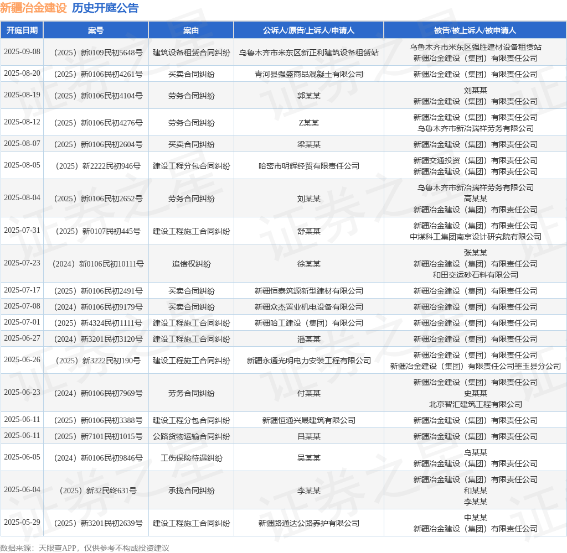Click defendant 和某某
The width and height of the screenshot is (567, 553).
[476, 491]
